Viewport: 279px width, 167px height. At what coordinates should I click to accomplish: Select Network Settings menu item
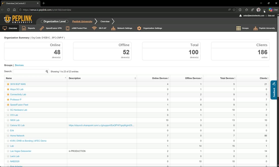coord(122,28)
